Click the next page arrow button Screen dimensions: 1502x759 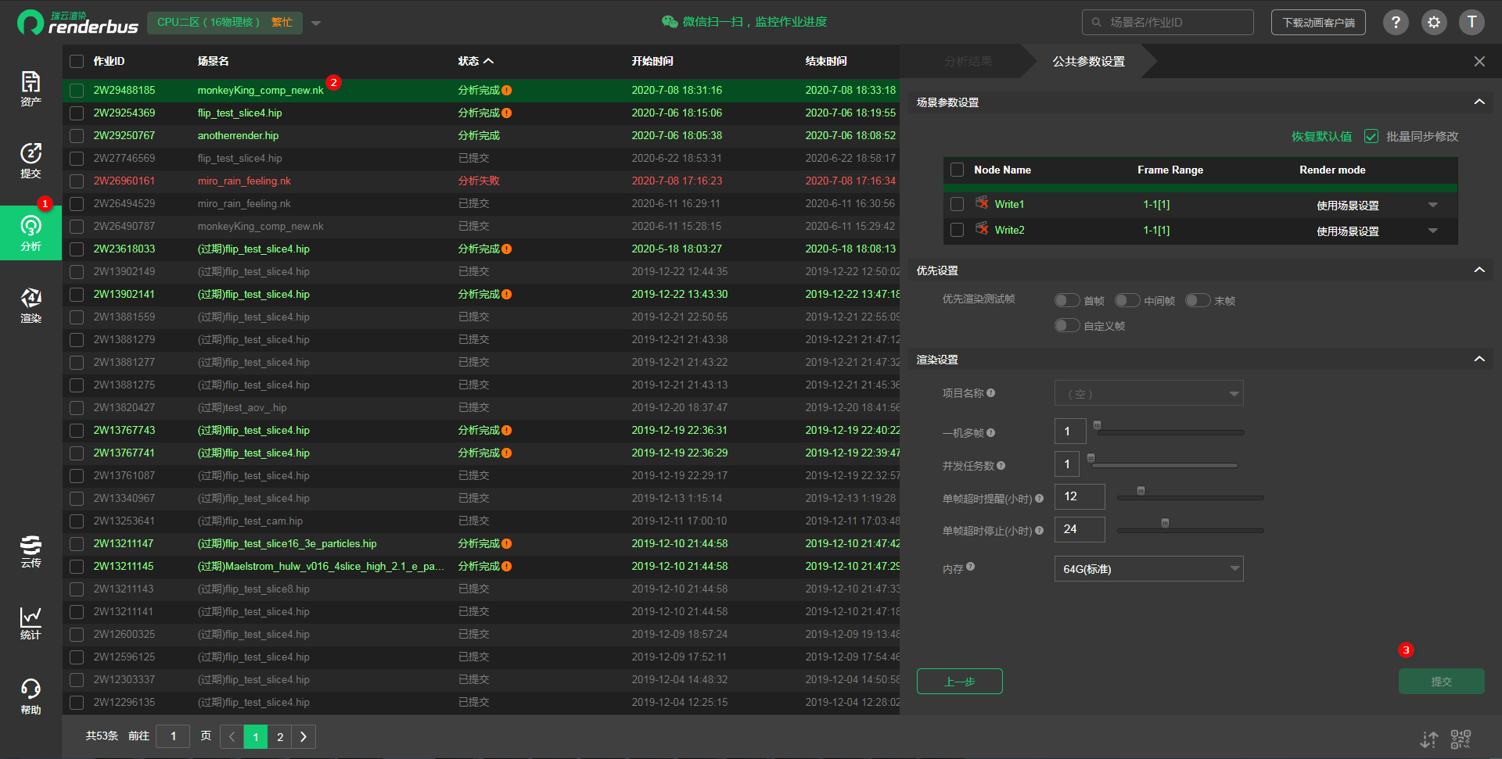(x=304, y=736)
